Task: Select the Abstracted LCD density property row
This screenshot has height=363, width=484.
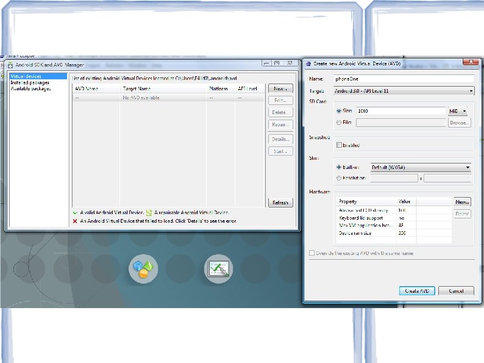Action: click(394, 210)
